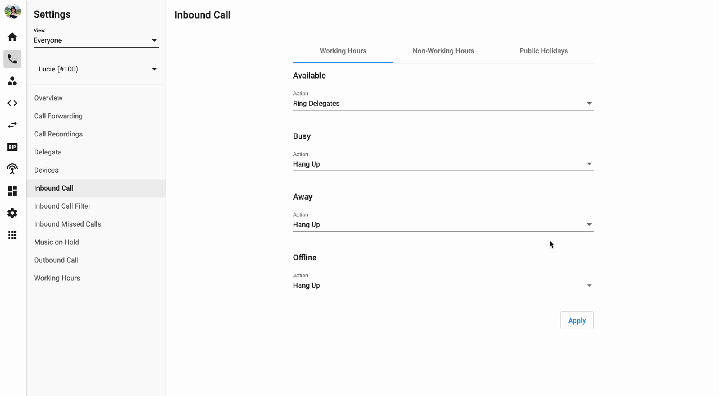Viewport: 719px width, 396px height.
Task: Click the Apply button
Action: click(x=577, y=321)
